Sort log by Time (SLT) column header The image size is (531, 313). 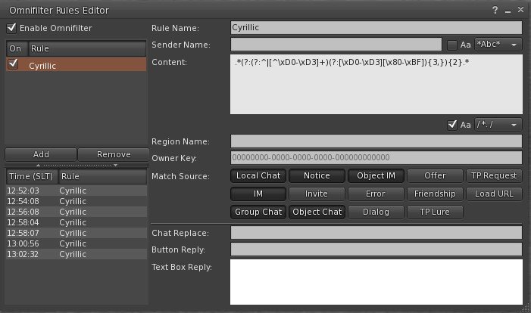(32, 176)
